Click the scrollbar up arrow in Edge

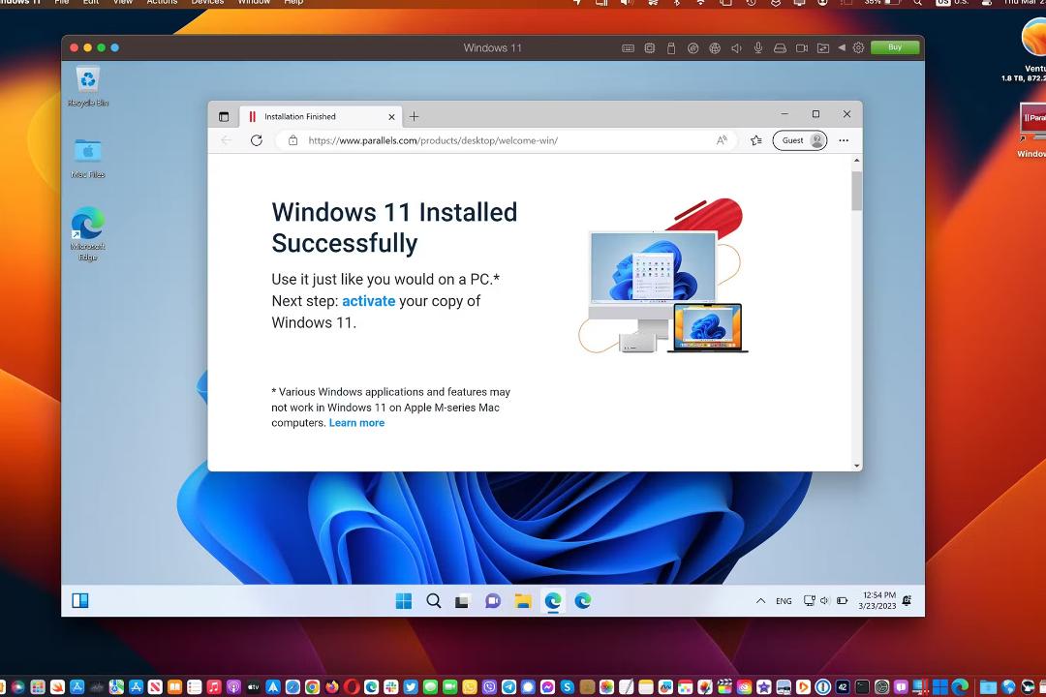[x=856, y=161]
